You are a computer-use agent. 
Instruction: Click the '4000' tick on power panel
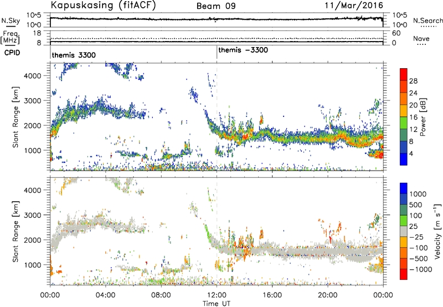click(x=32, y=76)
